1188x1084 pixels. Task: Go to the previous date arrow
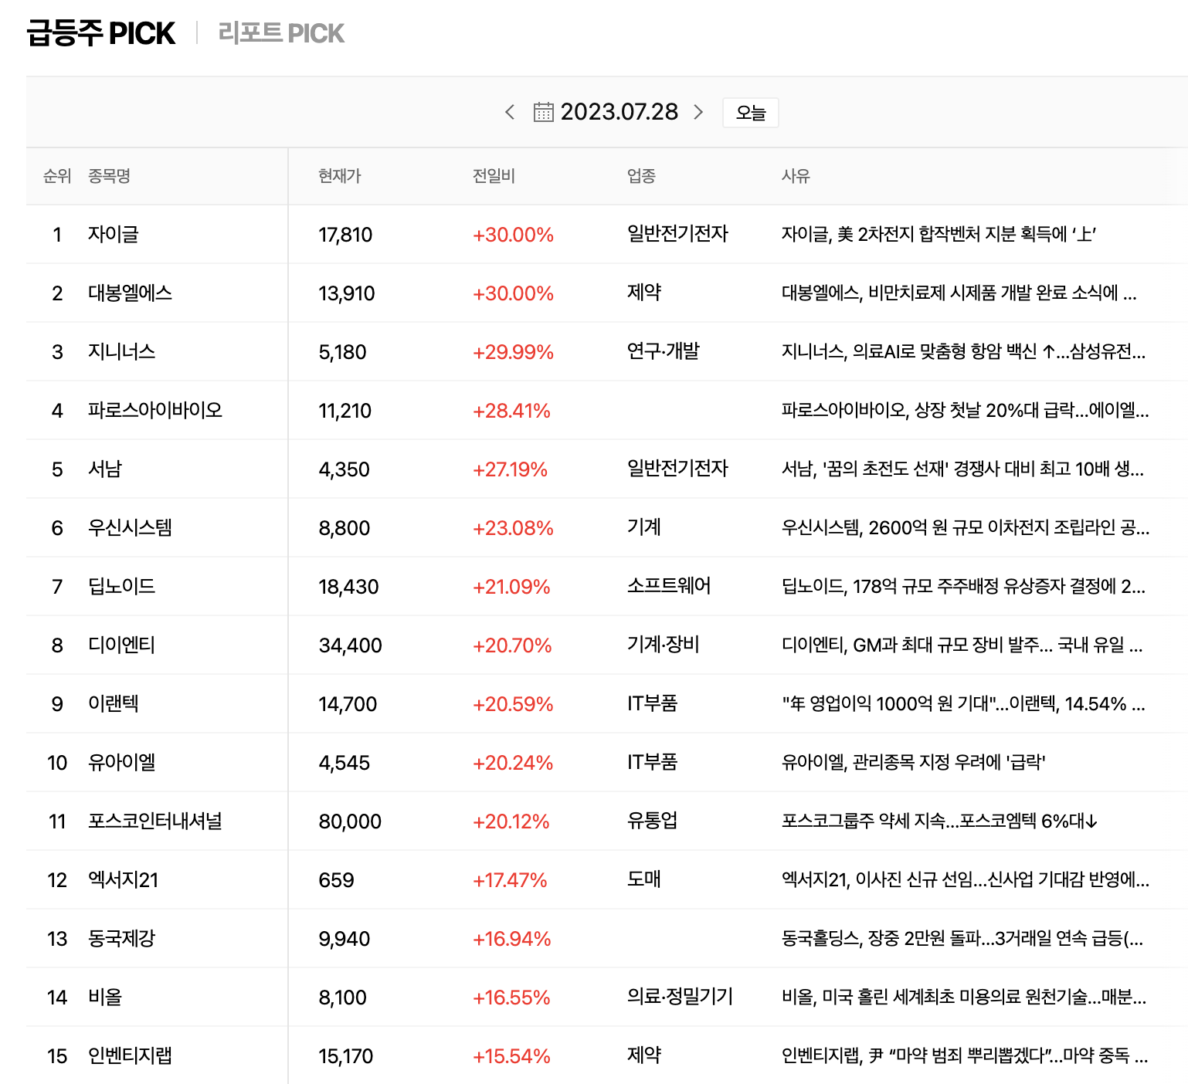[510, 112]
